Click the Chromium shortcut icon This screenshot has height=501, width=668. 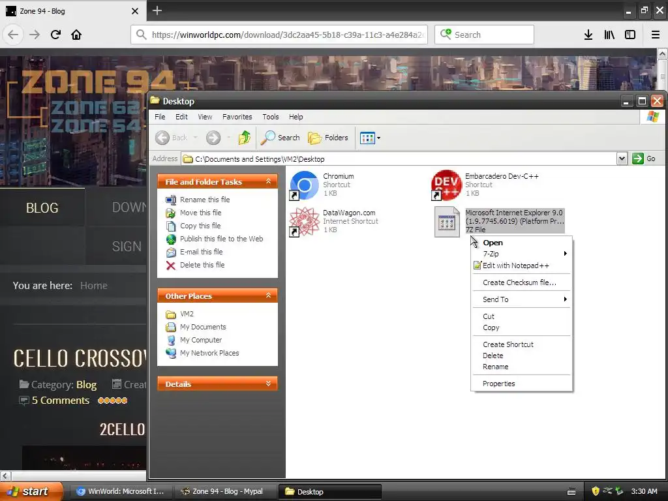[x=304, y=185]
